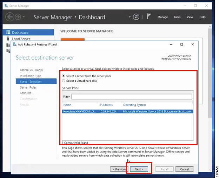Image resolution: width=219 pixels, height=178 pixels.
Task: Choose the Select a virtual hard disk option
Action: click(64, 81)
